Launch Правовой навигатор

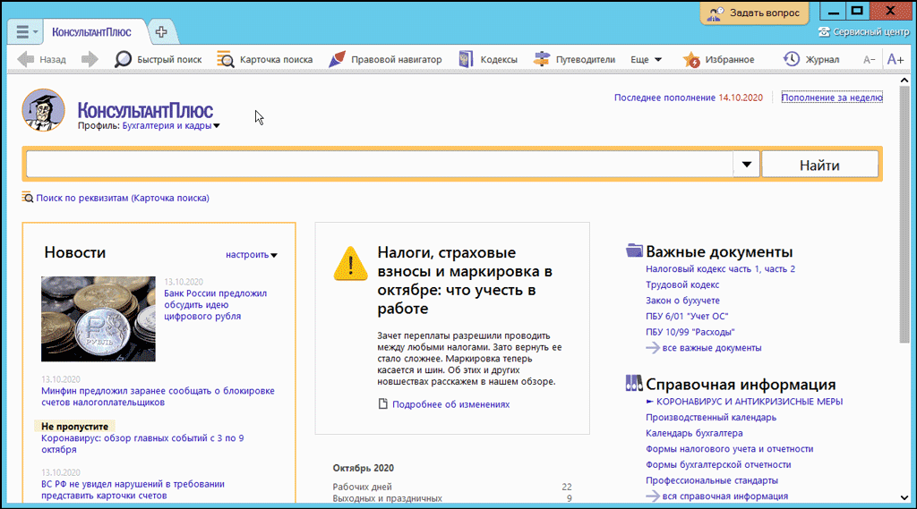[x=385, y=59]
